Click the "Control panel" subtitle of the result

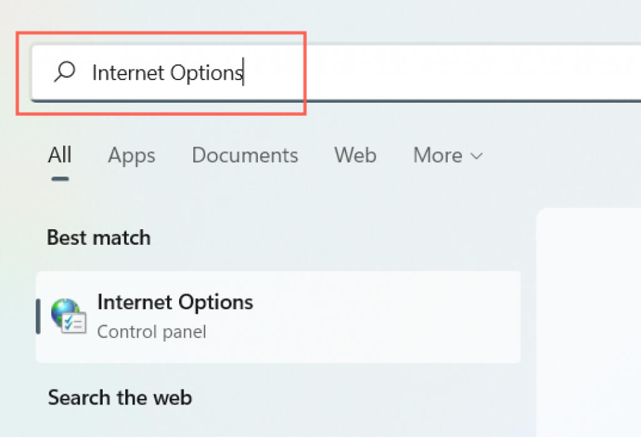tap(151, 331)
